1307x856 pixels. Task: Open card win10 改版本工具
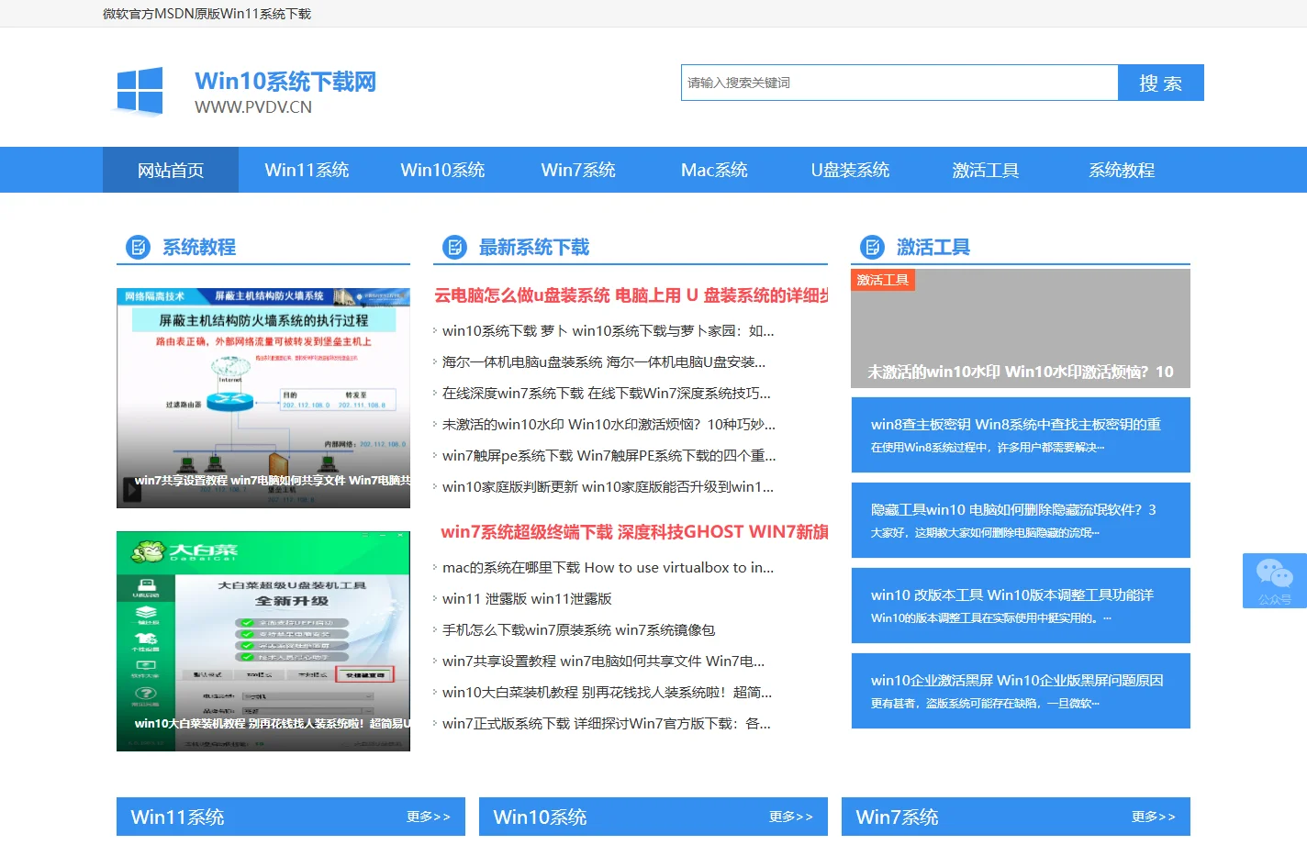pos(1021,606)
